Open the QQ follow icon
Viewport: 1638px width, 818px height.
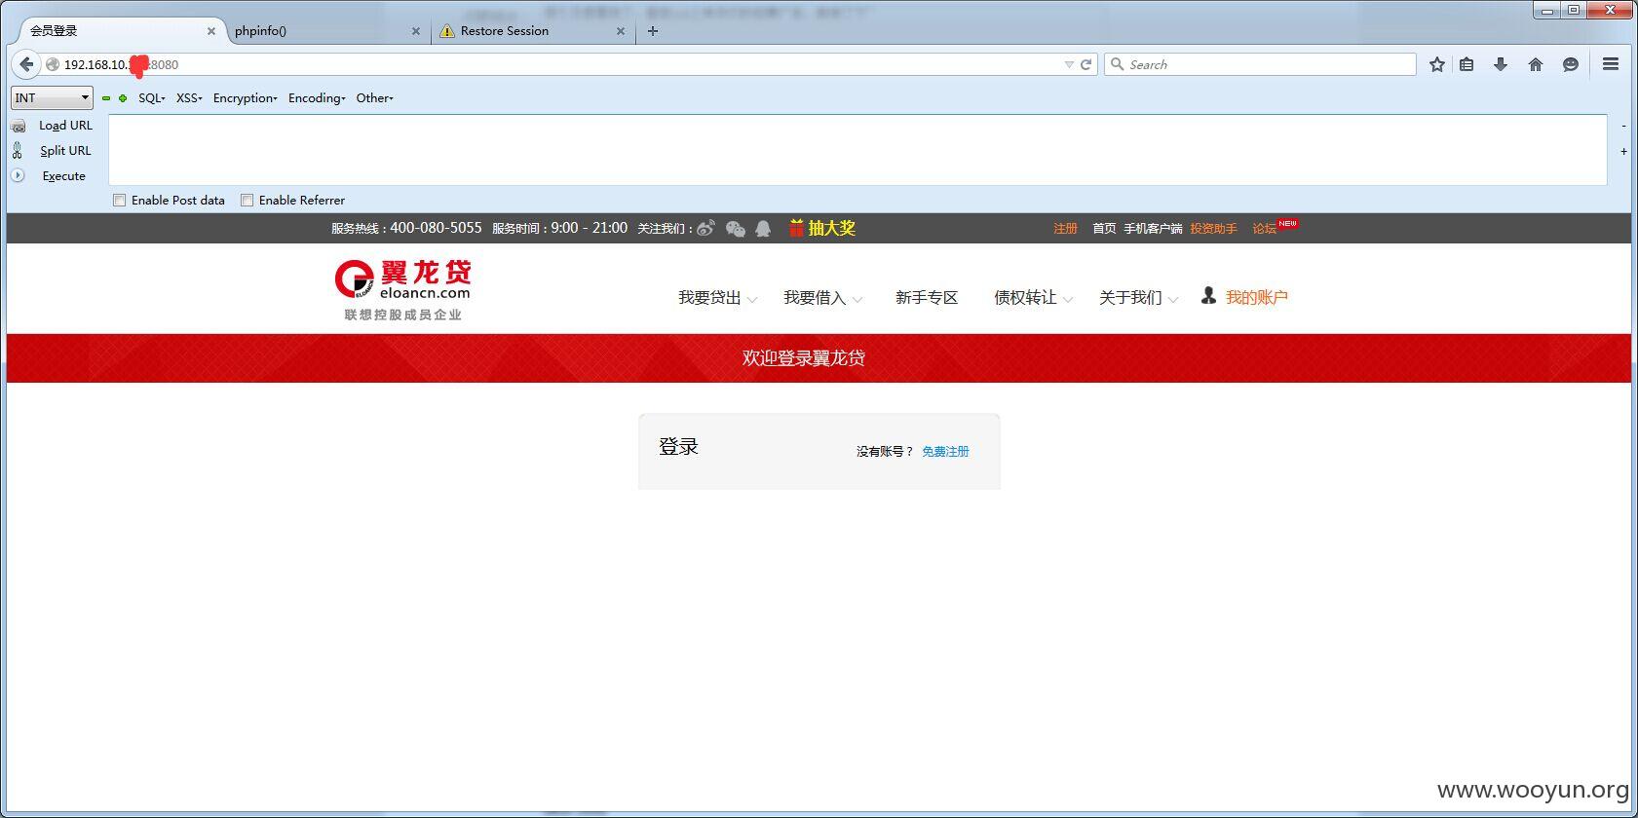point(763,228)
